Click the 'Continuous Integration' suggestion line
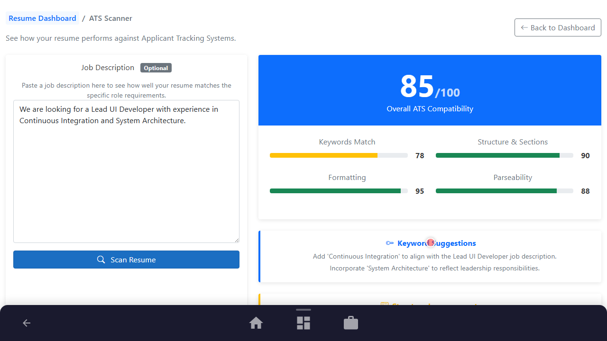 pyautogui.click(x=434, y=256)
